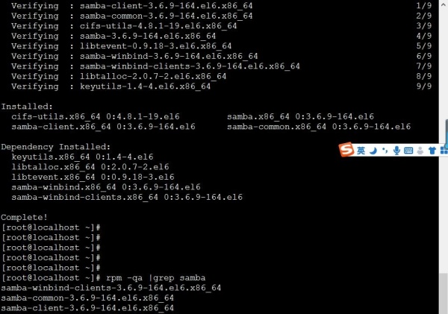Click the keyutils.x86_64 dependency entry
Viewport: 448px width, 314px height.
point(82,157)
